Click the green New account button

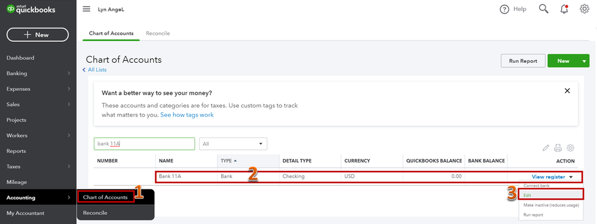coord(563,61)
